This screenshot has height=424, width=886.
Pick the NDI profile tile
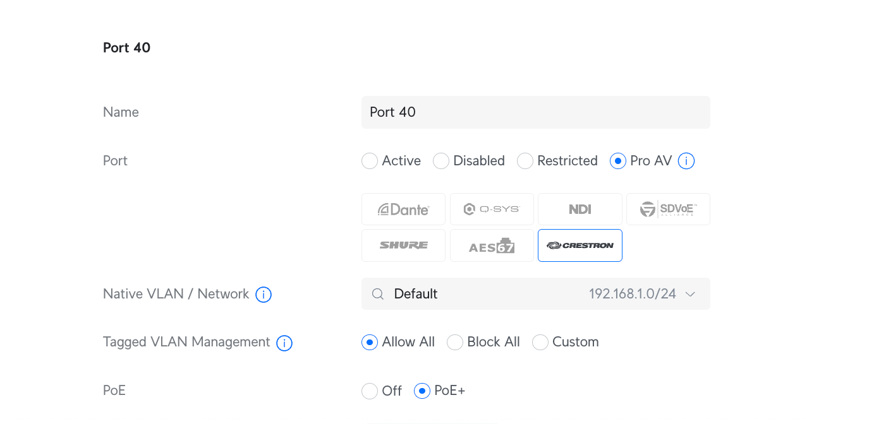(580, 209)
